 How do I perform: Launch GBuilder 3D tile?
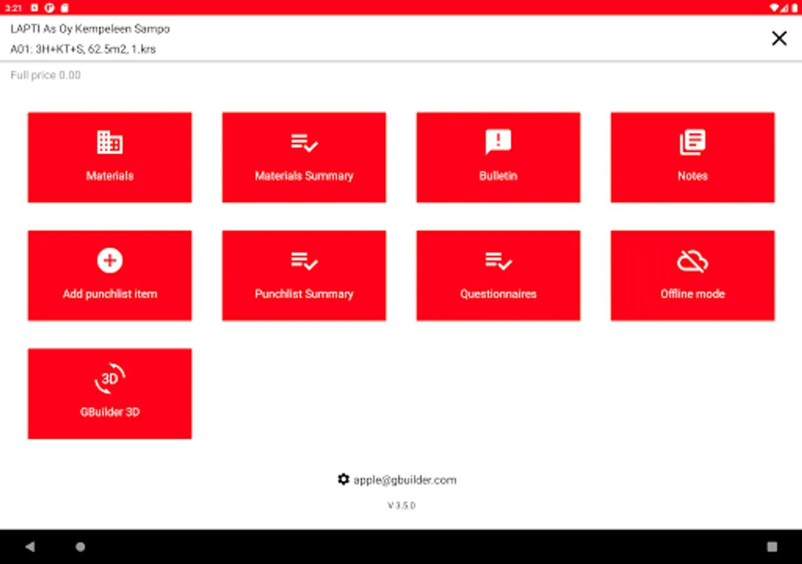tap(110, 394)
